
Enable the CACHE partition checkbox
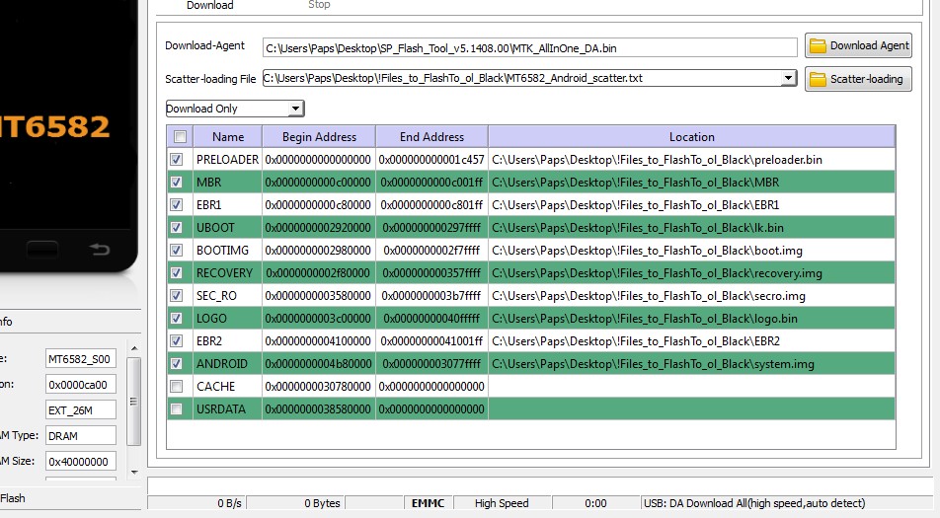[x=177, y=386]
